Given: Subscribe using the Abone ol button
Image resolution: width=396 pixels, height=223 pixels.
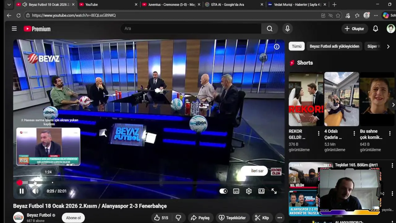Looking at the screenshot, I should pos(73,218).
